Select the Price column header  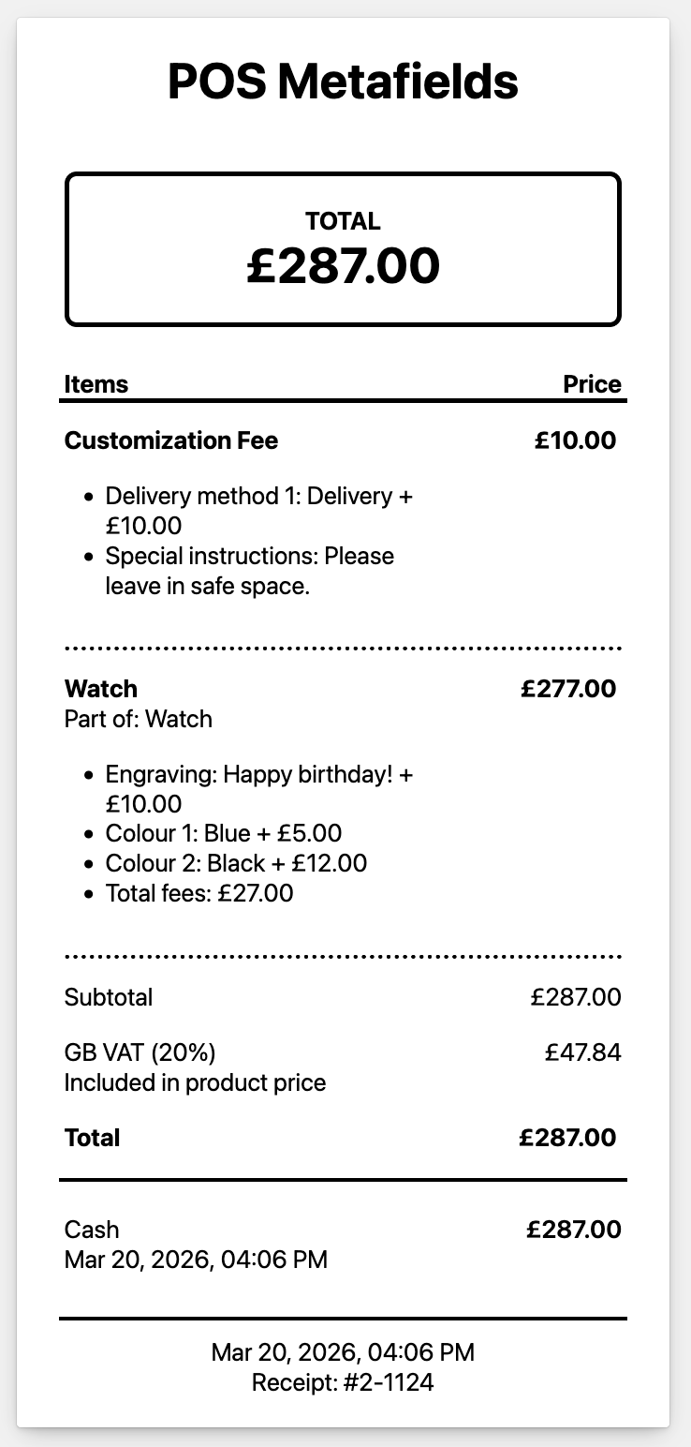(x=592, y=384)
